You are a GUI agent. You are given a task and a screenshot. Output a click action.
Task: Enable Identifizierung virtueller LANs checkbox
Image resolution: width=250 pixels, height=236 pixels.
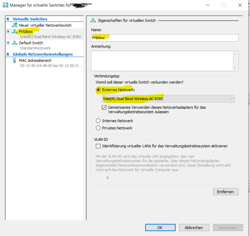(x=98, y=146)
